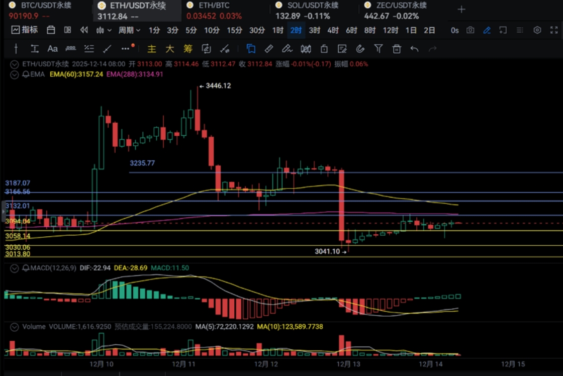Click the undo arrow icon

pos(414,49)
